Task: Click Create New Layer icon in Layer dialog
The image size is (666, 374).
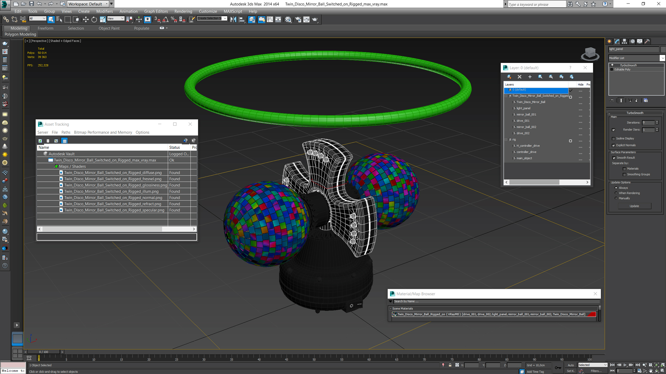Action: [x=509, y=77]
